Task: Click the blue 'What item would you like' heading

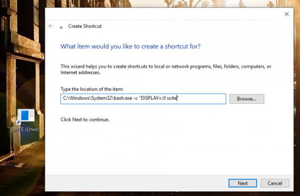Action: [x=130, y=47]
